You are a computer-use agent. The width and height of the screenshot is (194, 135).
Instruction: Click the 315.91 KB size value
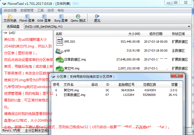click(133, 50)
